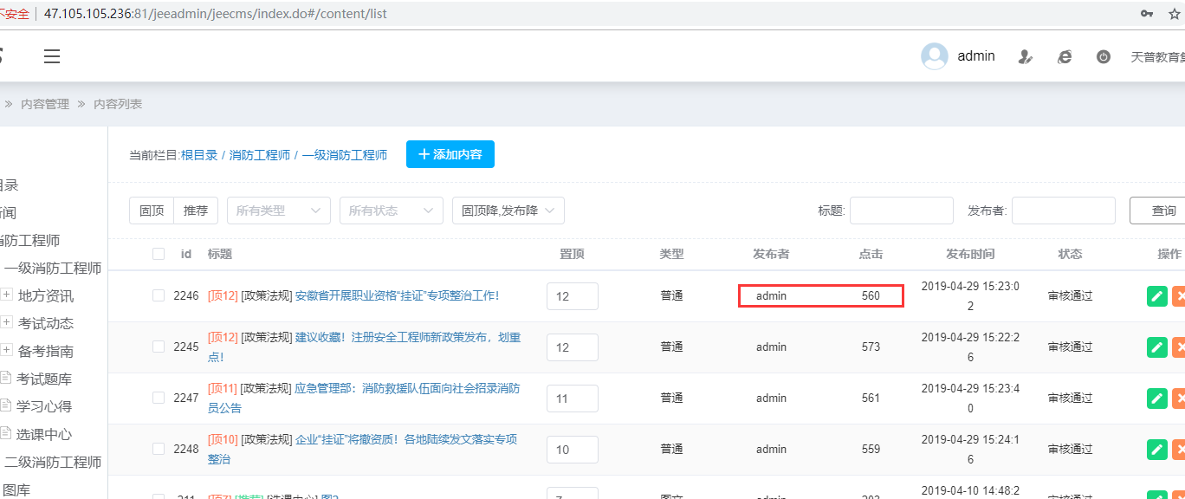Image resolution: width=1185 pixels, height=499 pixels.
Task: Bookmark page with the star icon
Action: click(1175, 13)
